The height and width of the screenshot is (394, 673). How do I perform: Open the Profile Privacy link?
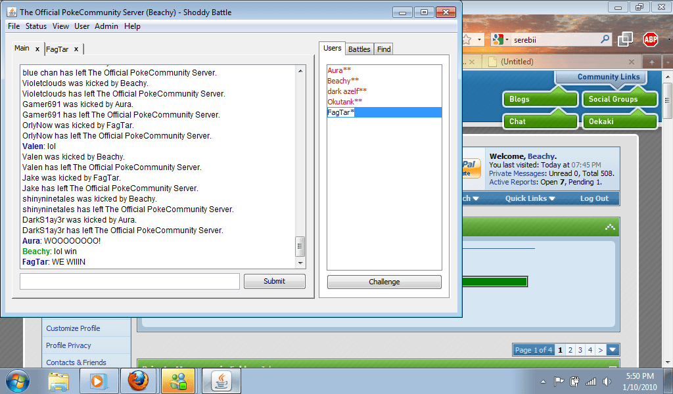click(68, 345)
